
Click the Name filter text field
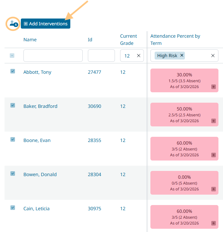[53, 56]
